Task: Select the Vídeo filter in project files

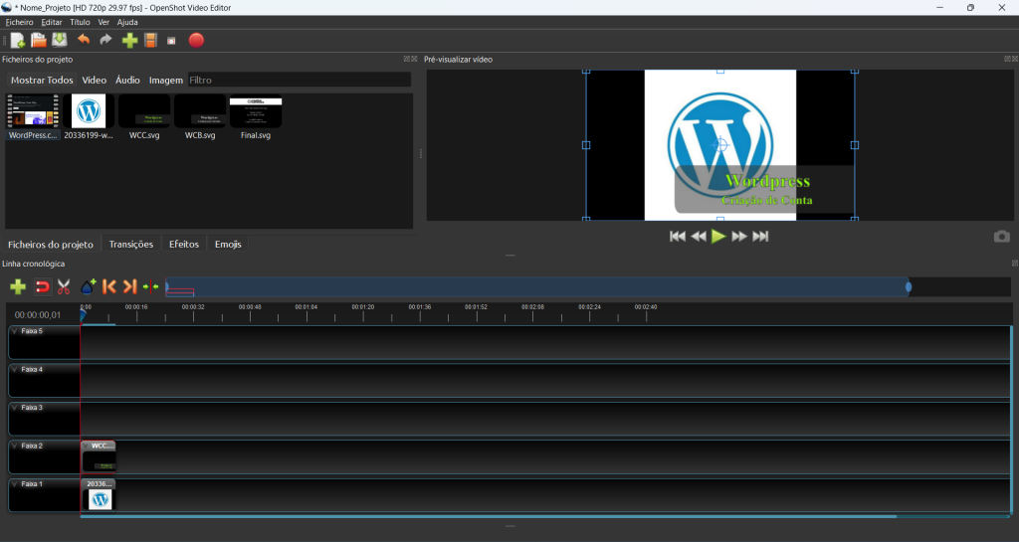Action: [x=95, y=80]
